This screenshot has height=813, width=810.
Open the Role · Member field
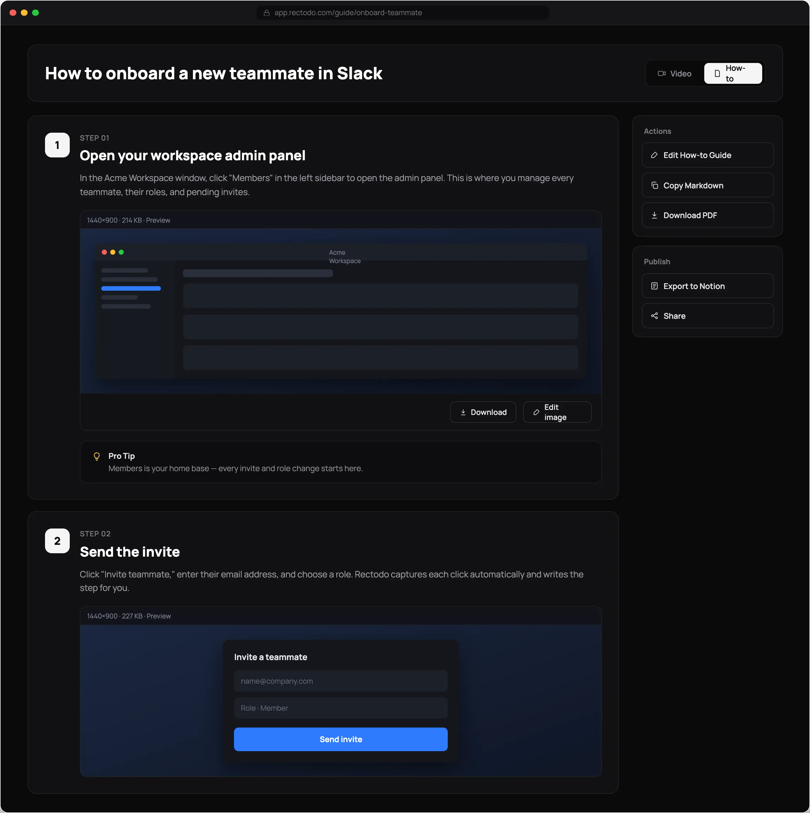point(341,708)
